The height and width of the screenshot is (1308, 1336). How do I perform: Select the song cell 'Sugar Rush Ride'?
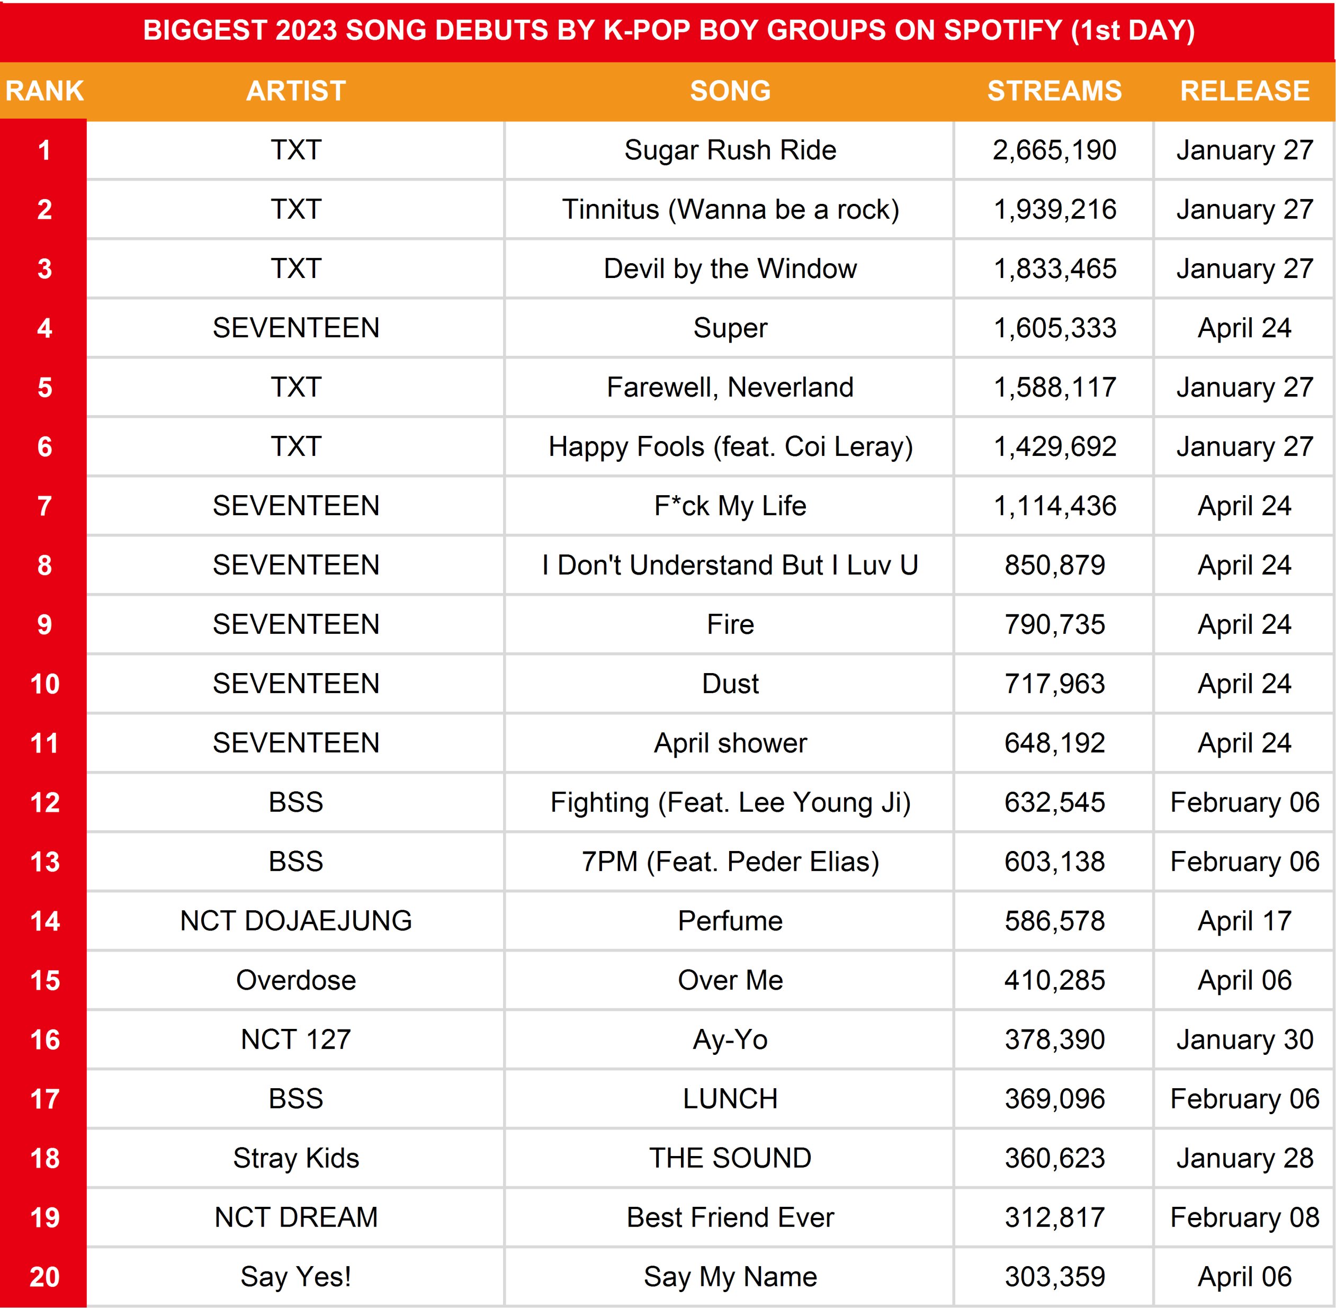coord(730,150)
